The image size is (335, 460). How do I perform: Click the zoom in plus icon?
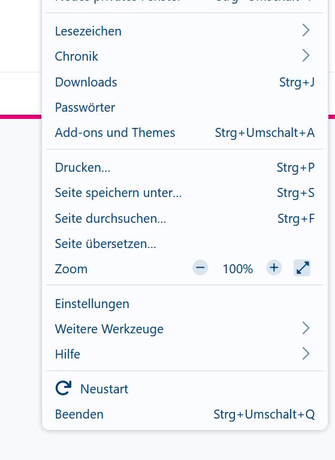[274, 268]
